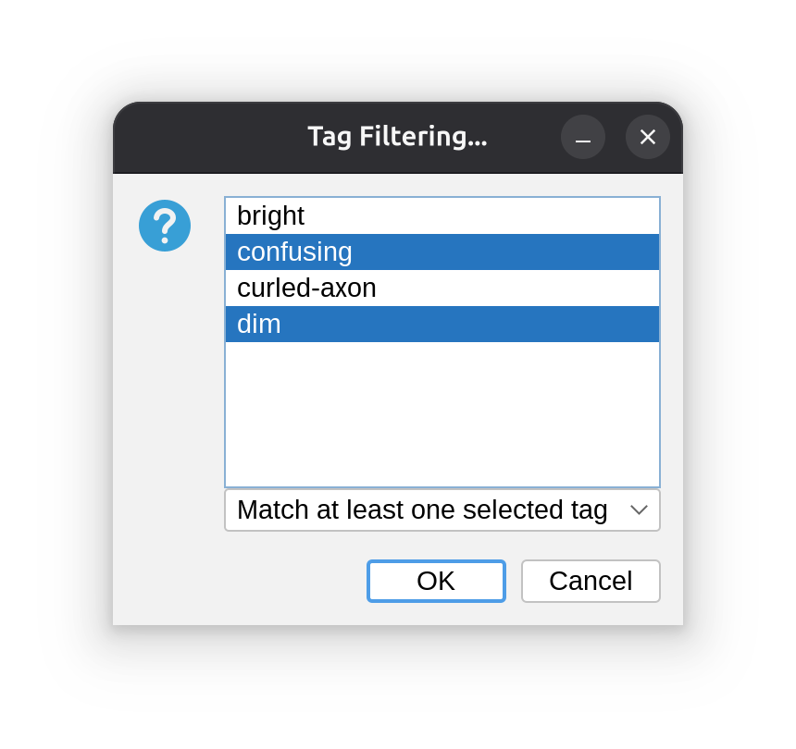Screen dimensions: 796x749
Task: Click the last tag entry 'dim'
Action: pos(442,324)
